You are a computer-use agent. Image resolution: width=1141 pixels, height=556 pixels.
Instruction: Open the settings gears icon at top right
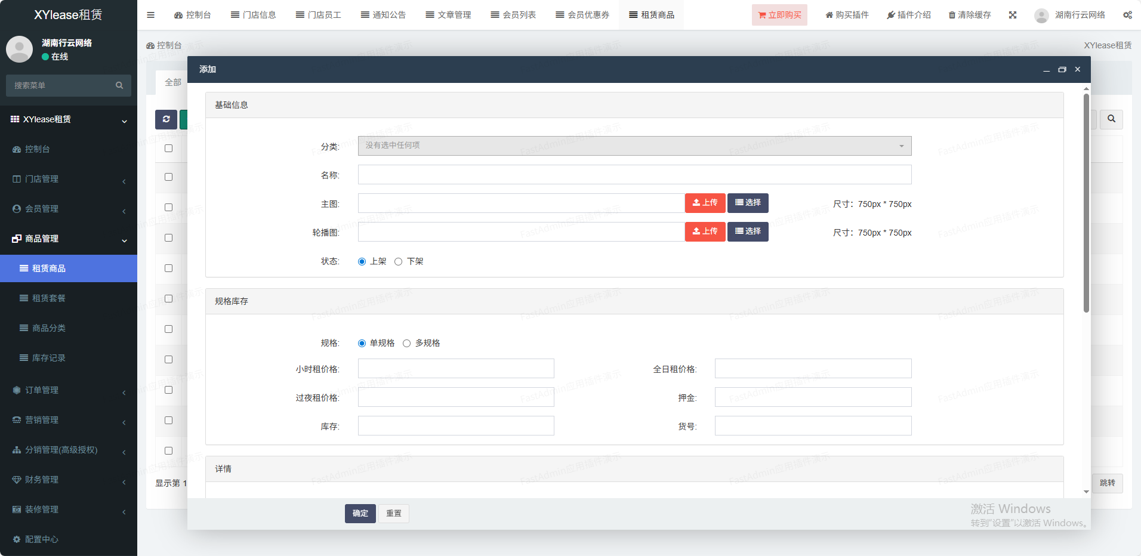coord(1127,15)
